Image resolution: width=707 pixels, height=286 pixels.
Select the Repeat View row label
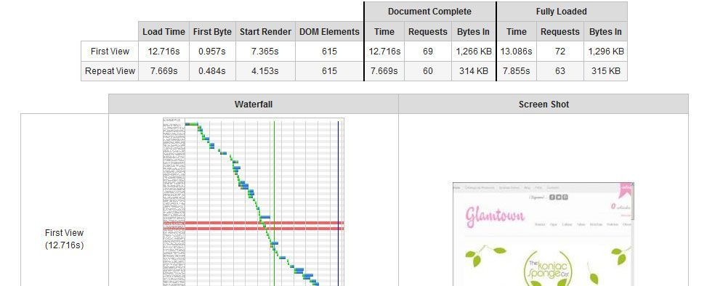110,70
